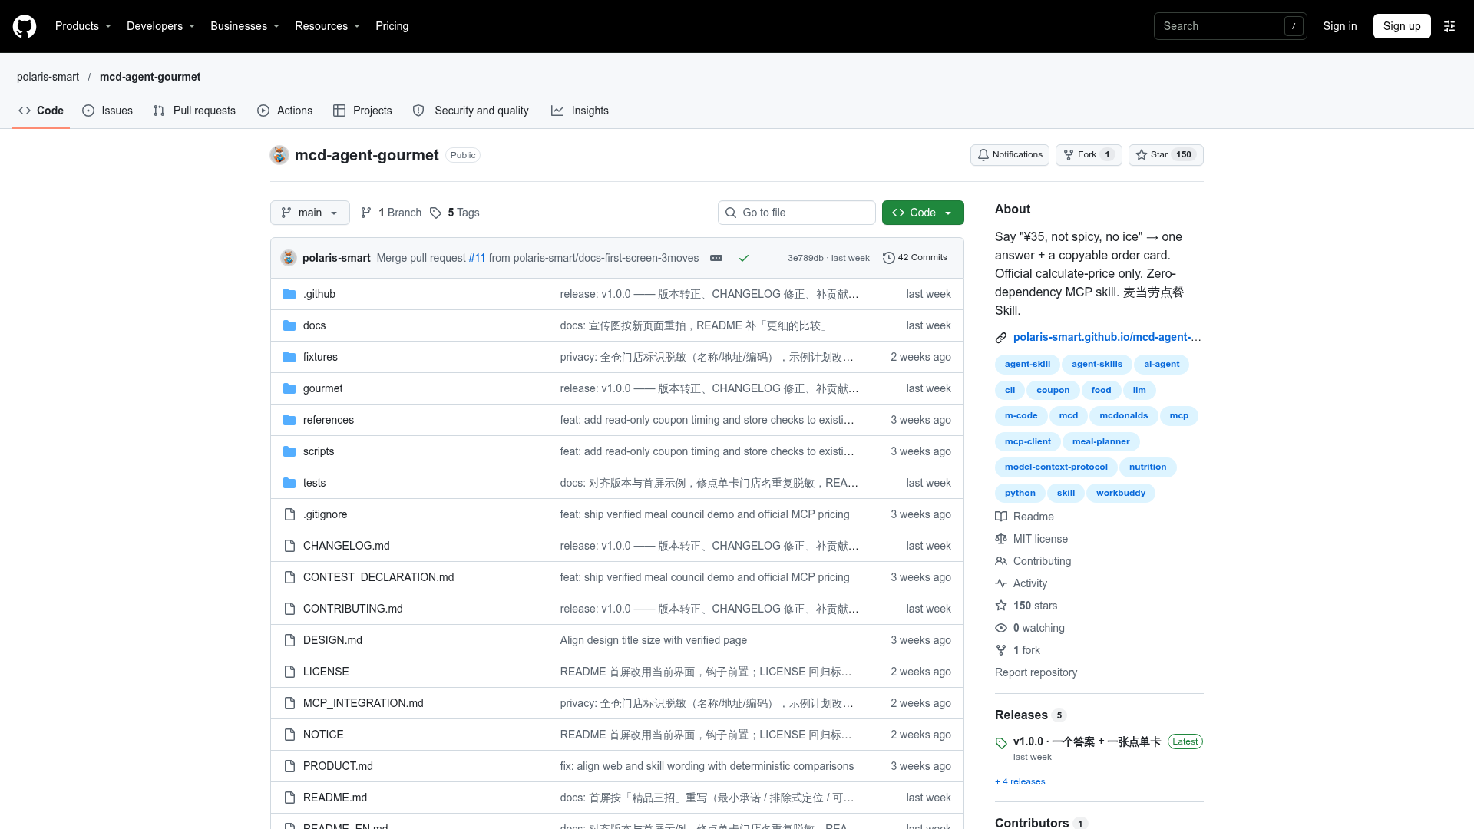Screen dimensions: 1474x829
Task: Click the website link chain icon
Action: click(1001, 338)
